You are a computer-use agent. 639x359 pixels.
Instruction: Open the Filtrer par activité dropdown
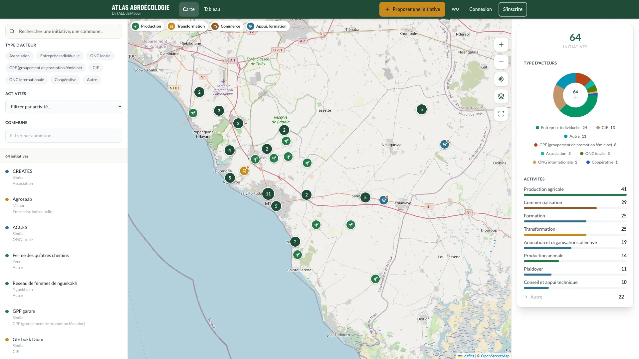tap(64, 107)
